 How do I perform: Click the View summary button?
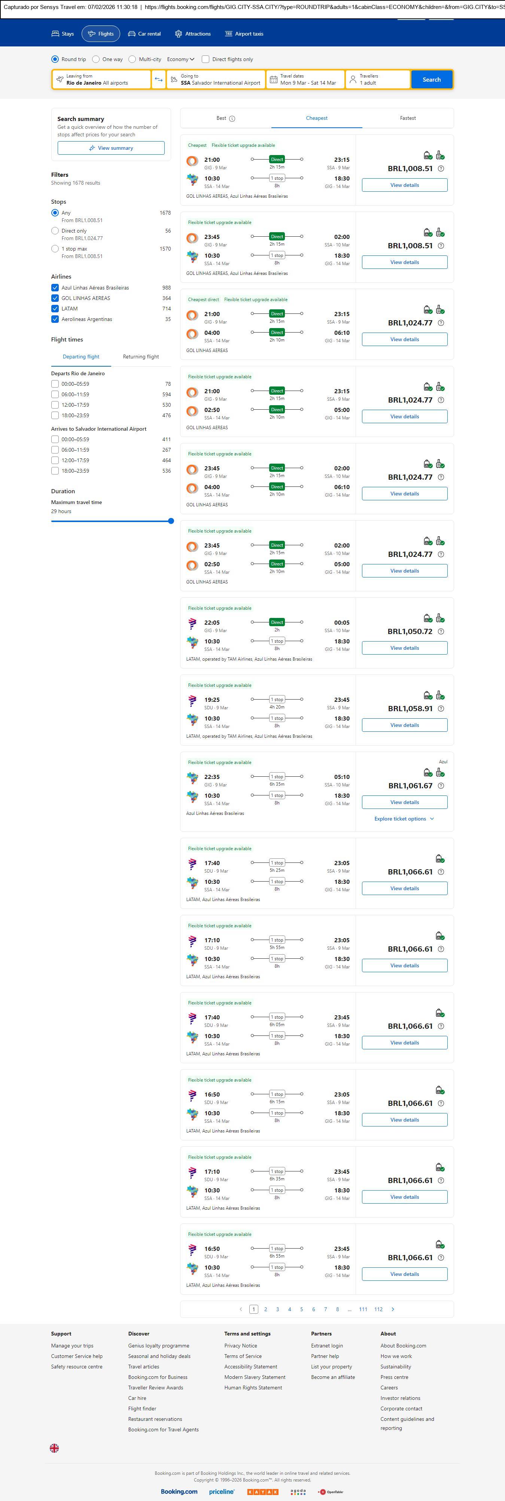coord(111,148)
